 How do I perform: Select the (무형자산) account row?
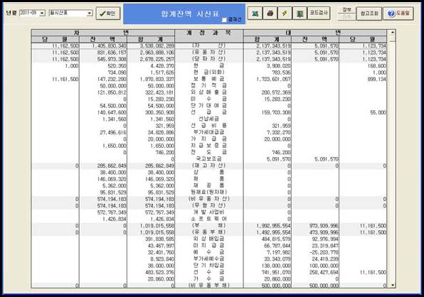[x=208, y=206]
